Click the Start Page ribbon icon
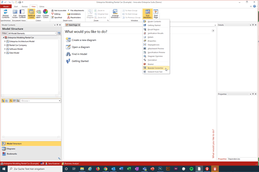259x172 pixels. 156,14
